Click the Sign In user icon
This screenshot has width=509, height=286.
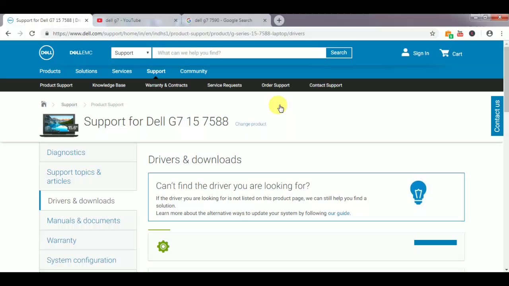tap(405, 52)
